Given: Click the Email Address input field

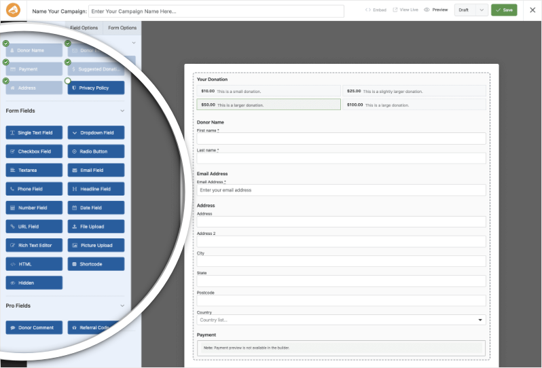Looking at the screenshot, I should click(341, 190).
